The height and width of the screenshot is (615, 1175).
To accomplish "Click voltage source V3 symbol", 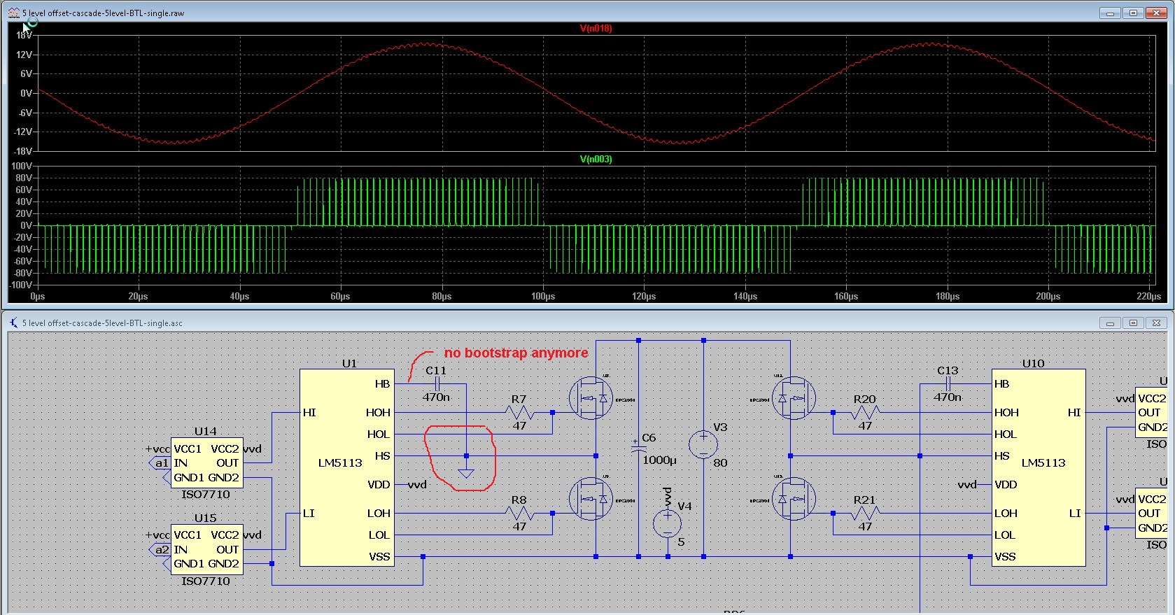I will click(703, 445).
